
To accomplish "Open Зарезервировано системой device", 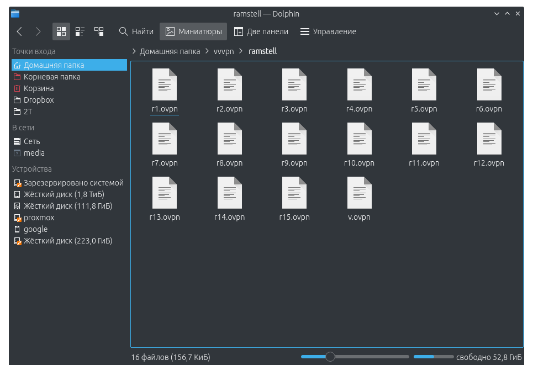I will [70, 183].
